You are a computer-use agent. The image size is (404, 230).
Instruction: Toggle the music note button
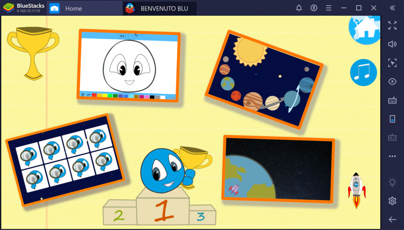tap(363, 73)
